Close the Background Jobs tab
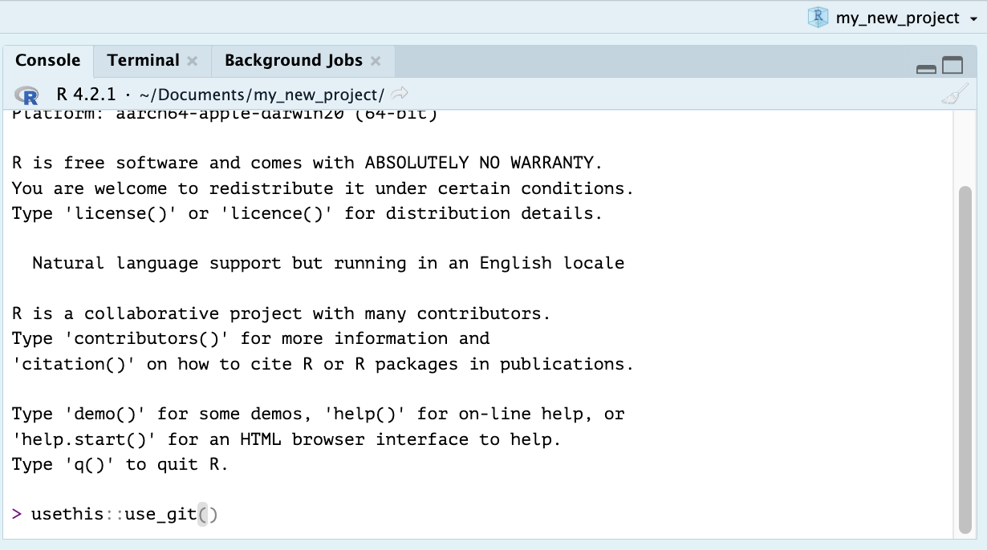This screenshot has width=987, height=550. coord(376,61)
